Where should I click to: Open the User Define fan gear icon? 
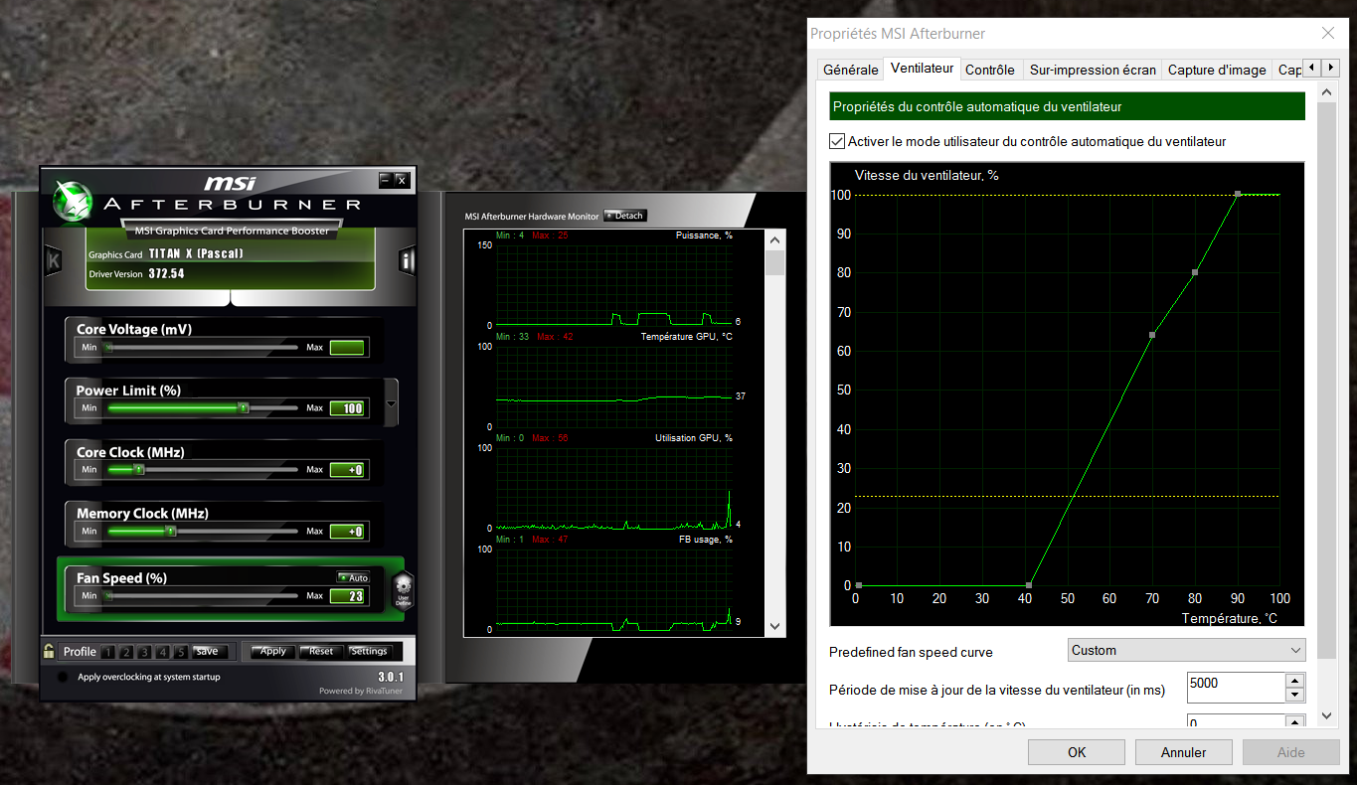coord(403,590)
